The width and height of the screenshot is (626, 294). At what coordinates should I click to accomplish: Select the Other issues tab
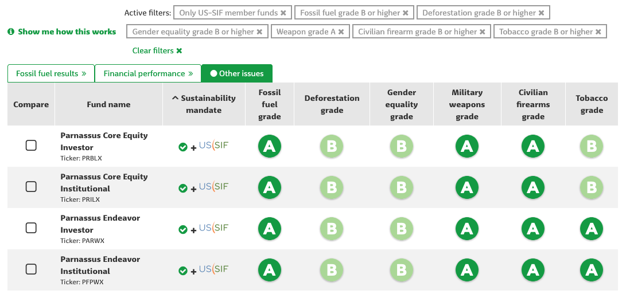coord(237,73)
